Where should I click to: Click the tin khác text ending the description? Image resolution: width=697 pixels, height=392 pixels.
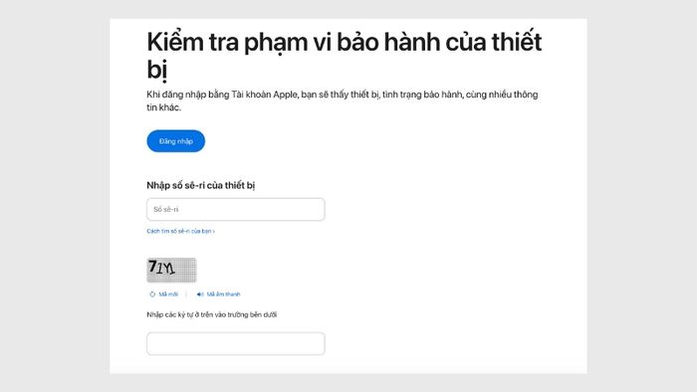click(163, 107)
